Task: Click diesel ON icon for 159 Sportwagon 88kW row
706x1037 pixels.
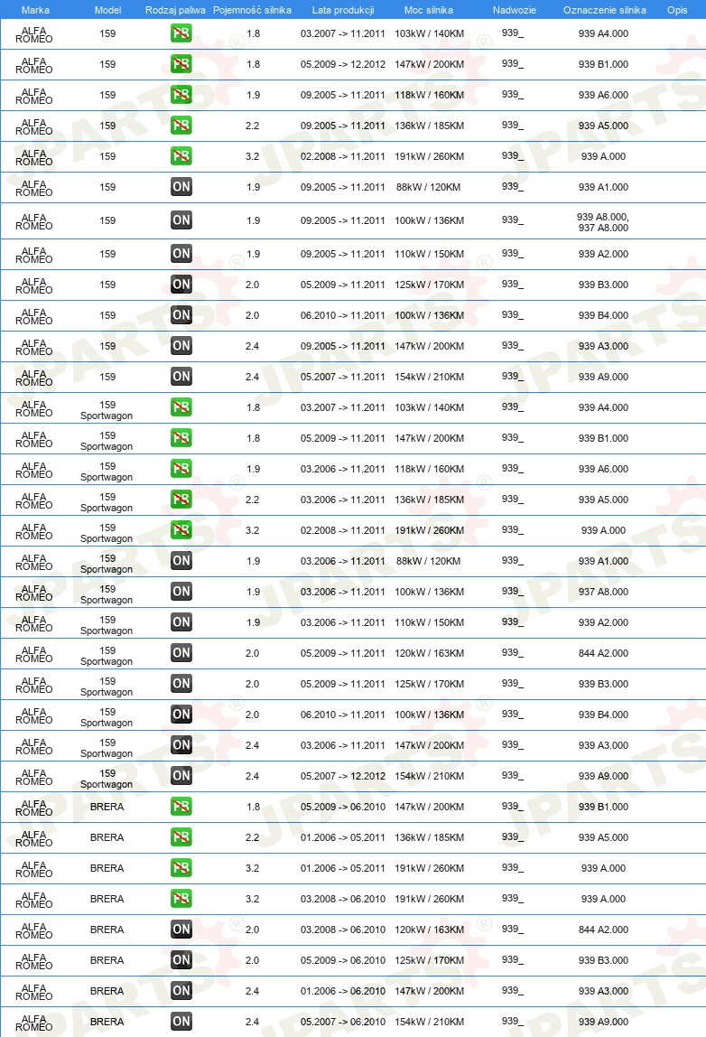Action: (x=181, y=561)
